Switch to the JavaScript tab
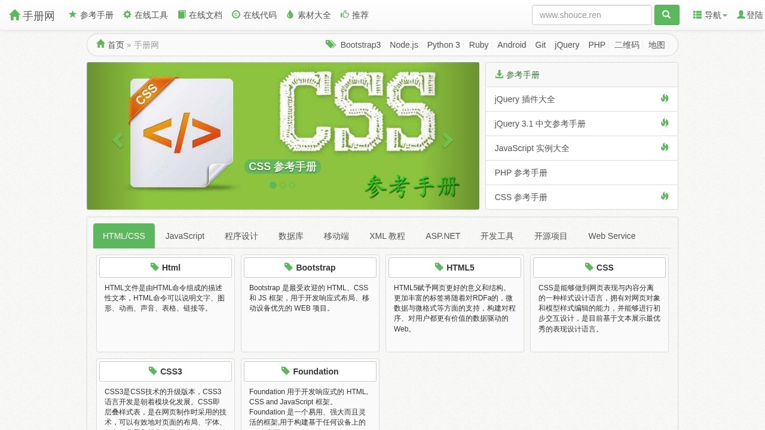The image size is (765, 430). tap(185, 236)
